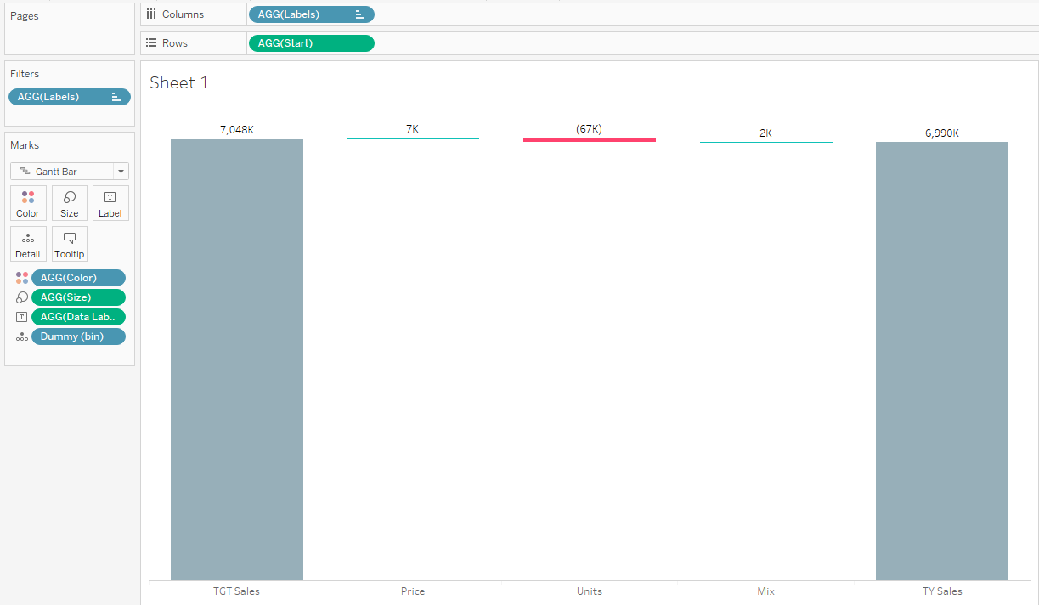Select the teal Price Gantt mark
Viewport: 1039px width, 605px height.
(413, 138)
